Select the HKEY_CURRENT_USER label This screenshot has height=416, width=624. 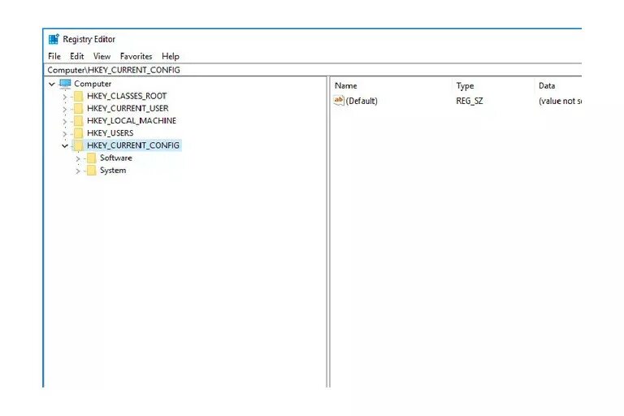tap(128, 108)
